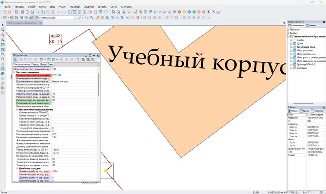326x194 pixels.
Task: Select the arrow pointer tool in left toolbar
Action: tap(3, 25)
